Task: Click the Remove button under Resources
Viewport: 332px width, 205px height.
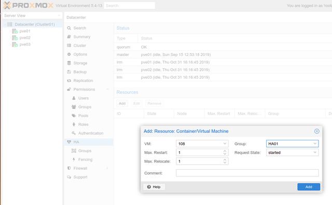Action: pos(155,104)
